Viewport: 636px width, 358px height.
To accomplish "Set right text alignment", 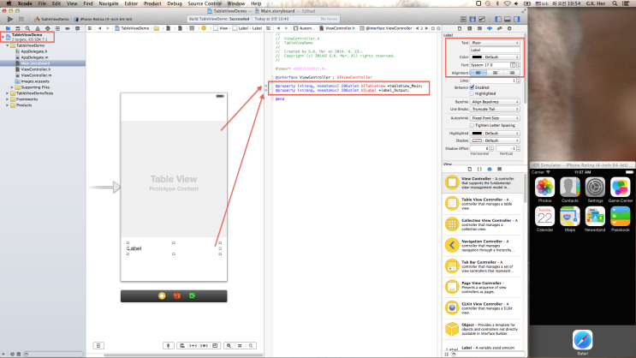I will pos(512,73).
